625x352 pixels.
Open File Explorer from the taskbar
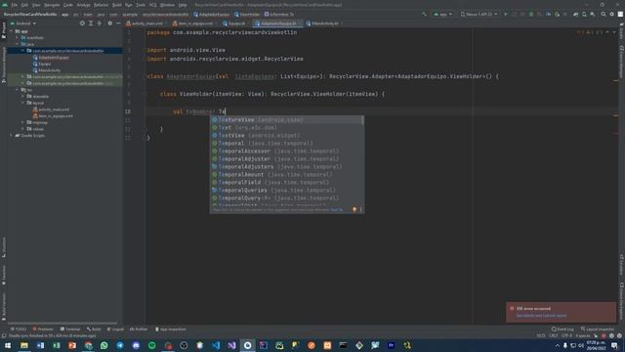[x=24, y=345]
